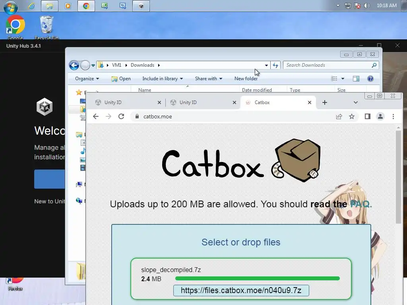The height and width of the screenshot is (305, 407).
Task: Create a New folder in Downloads
Action: [x=246, y=79]
